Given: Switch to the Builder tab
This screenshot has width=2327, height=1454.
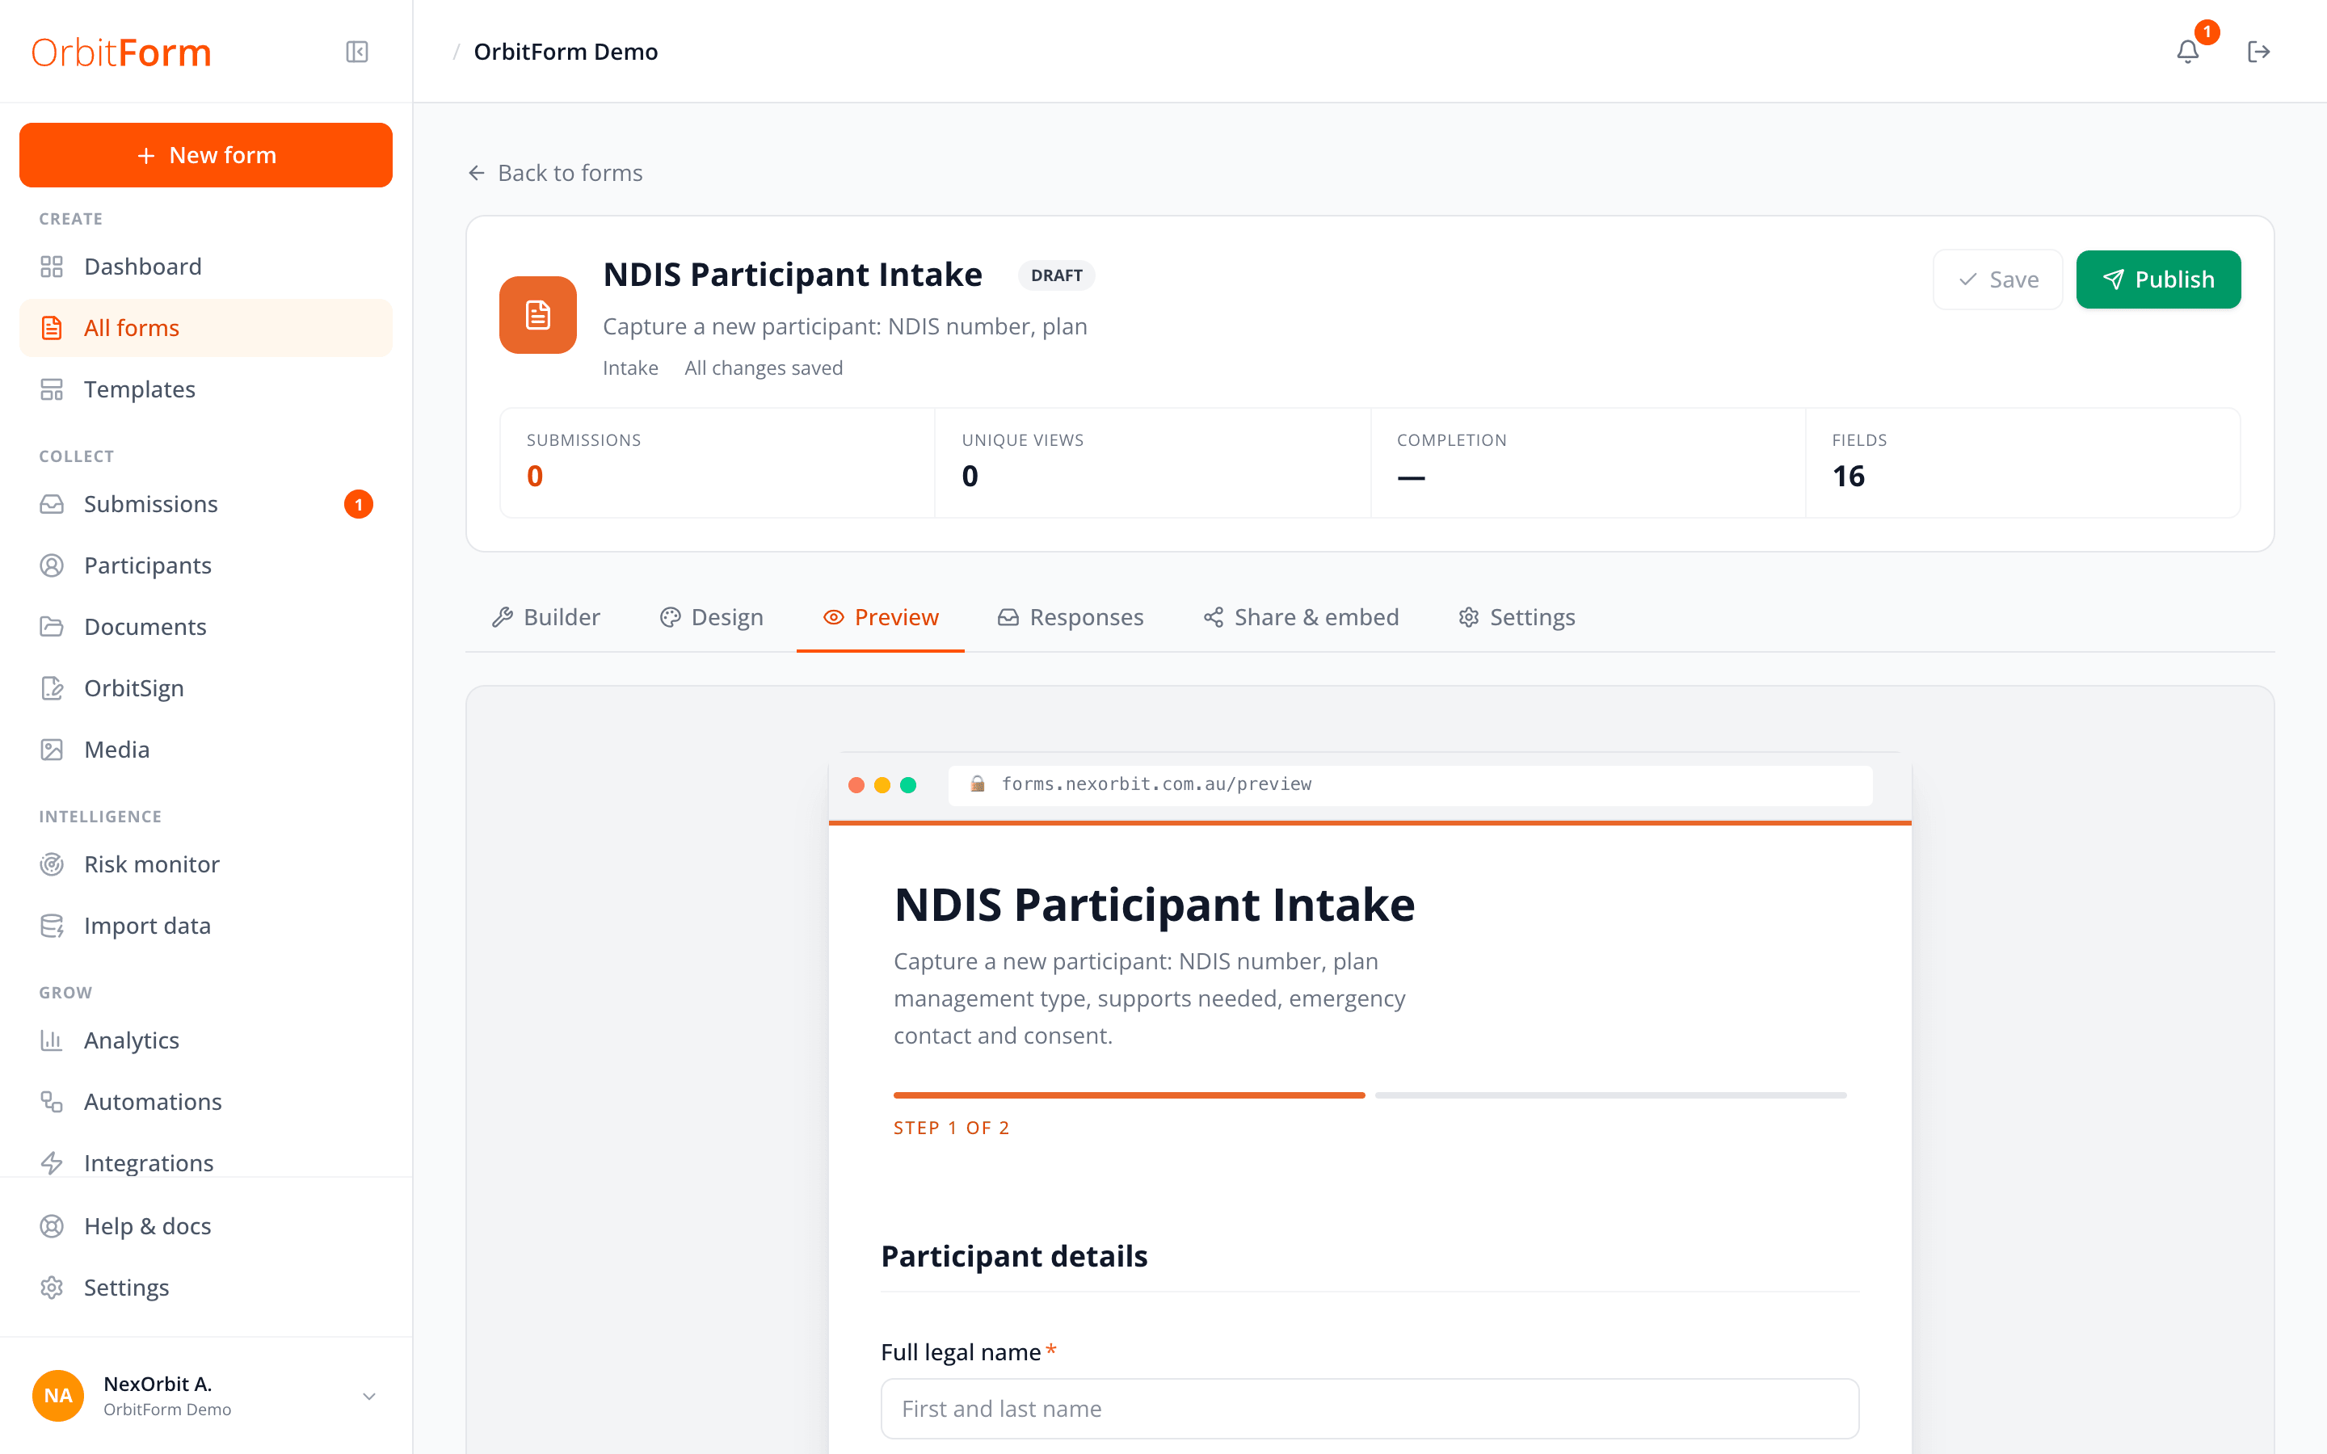Looking at the screenshot, I should point(545,617).
